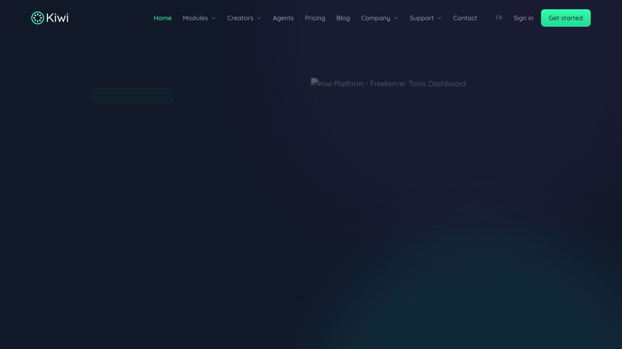Go to the Home nav item
The height and width of the screenshot is (349, 622).
click(162, 18)
